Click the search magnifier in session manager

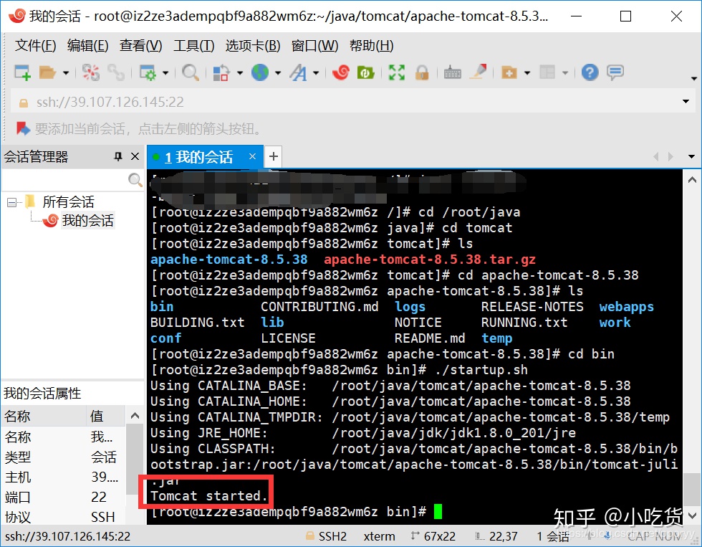[x=135, y=180]
